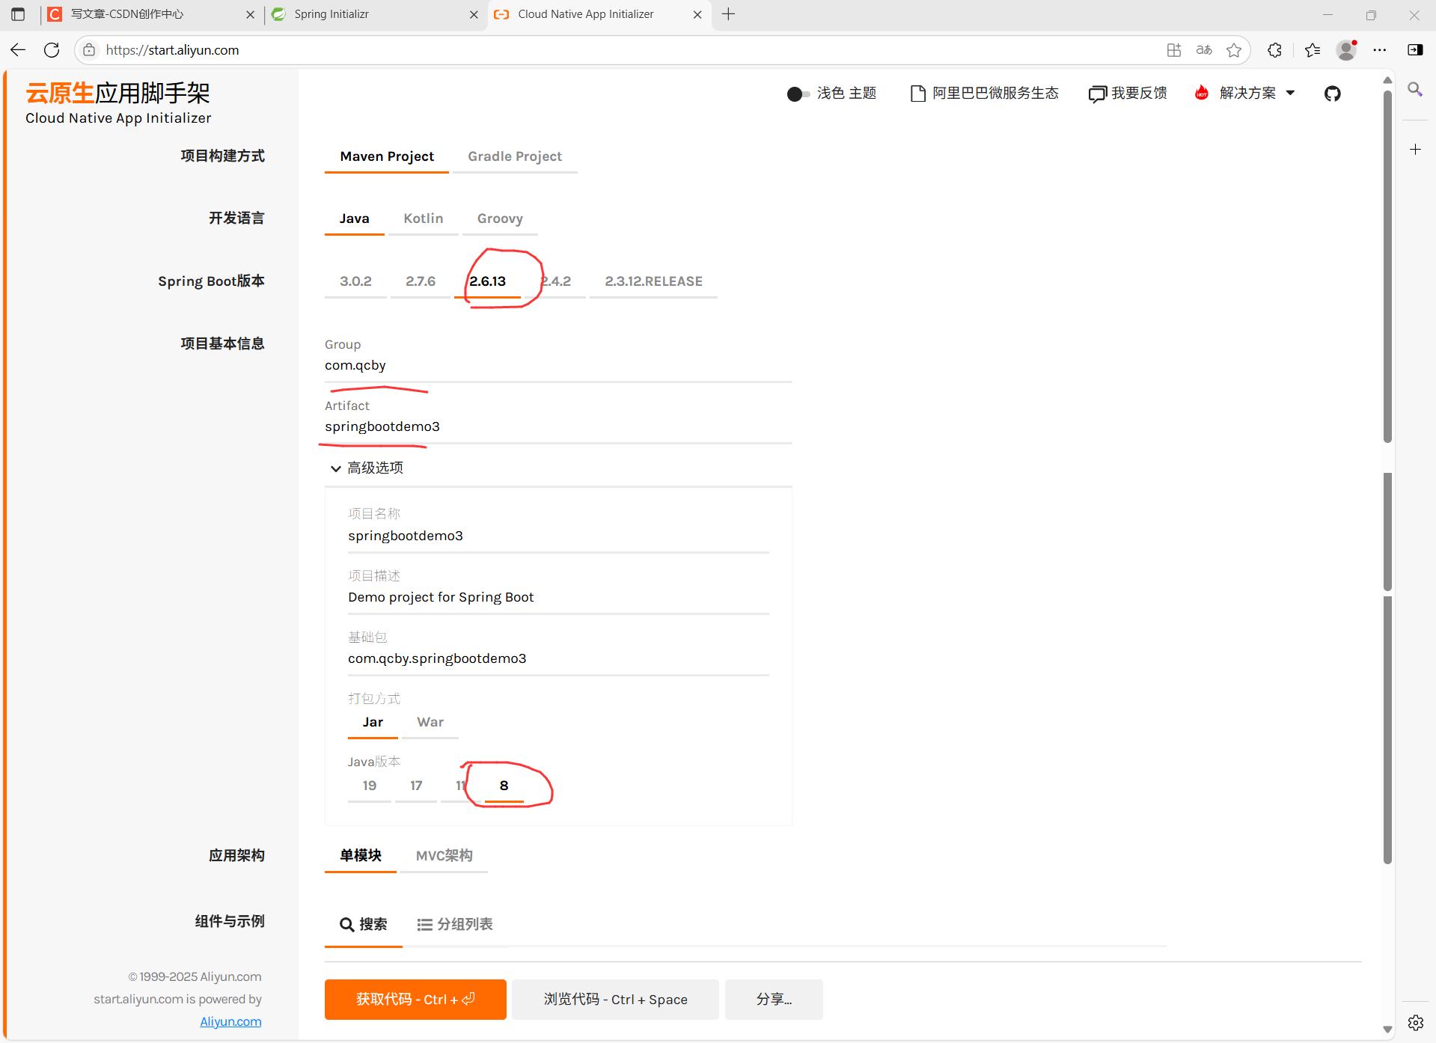This screenshot has height=1043, width=1436.
Task: Collapse the 高级选项 advanced options section
Action: pos(367,468)
